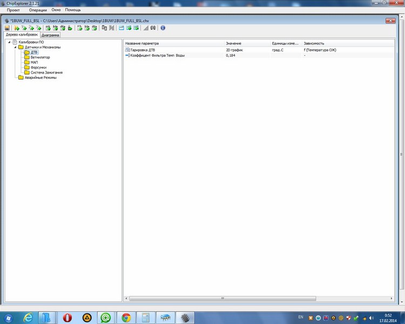Collapse the Датчики и Механизмы folder
This screenshot has height=324, width=405.
[x=15, y=47]
